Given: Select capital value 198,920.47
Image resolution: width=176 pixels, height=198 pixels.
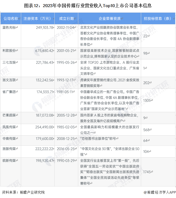Looking at the screenshot, I should [x=44, y=161].
